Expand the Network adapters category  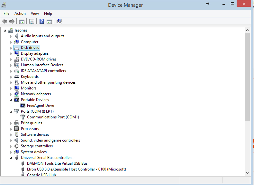pyautogui.click(x=11, y=94)
